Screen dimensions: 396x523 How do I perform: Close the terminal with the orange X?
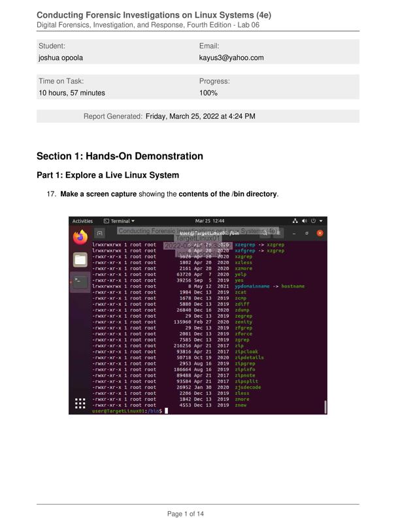pyautogui.click(x=320, y=233)
